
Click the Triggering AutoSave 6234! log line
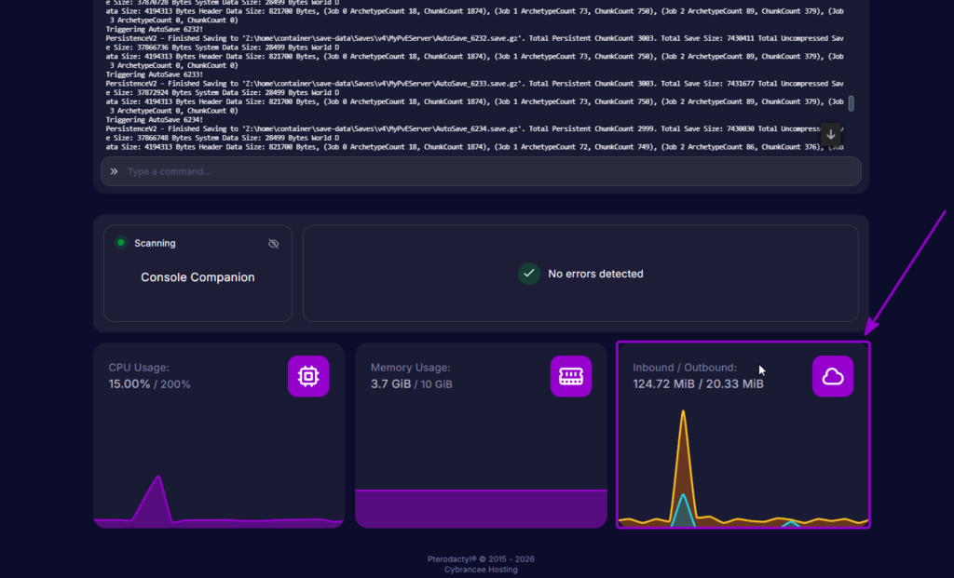[x=155, y=120]
